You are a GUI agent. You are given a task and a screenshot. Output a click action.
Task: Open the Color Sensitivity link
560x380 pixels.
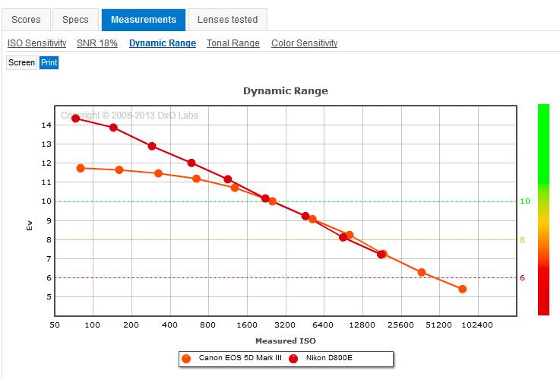(x=304, y=43)
